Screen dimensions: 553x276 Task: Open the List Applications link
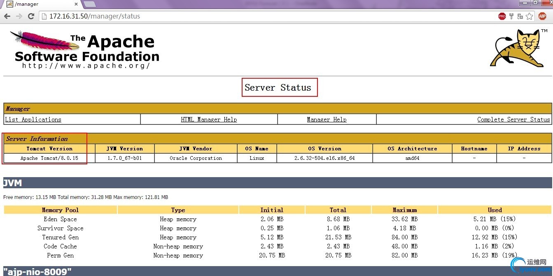33,119
